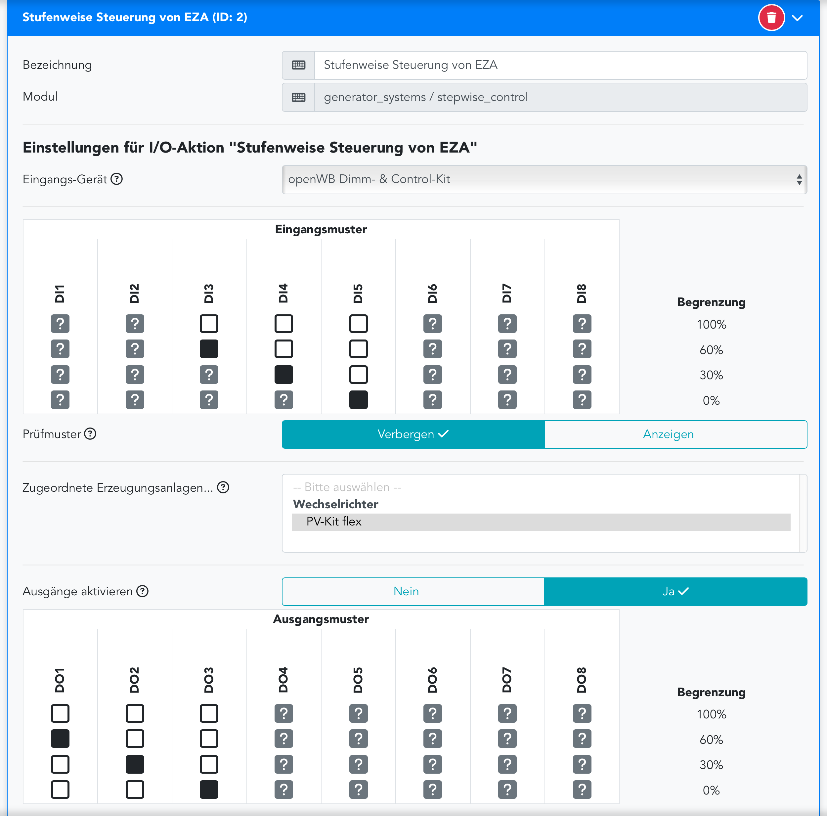Open help icon next to Ausgänge aktivieren
The width and height of the screenshot is (827, 816).
coord(142,591)
